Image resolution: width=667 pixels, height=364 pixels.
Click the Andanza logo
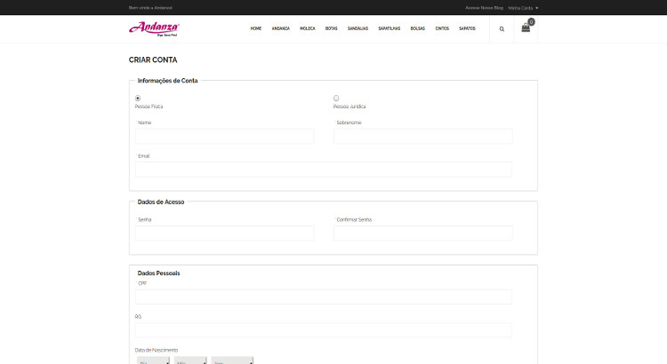[154, 28]
